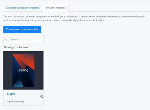The width and height of the screenshot is (150, 110).
Task: Click the Joomag logo on the cover
Action: click(23, 70)
